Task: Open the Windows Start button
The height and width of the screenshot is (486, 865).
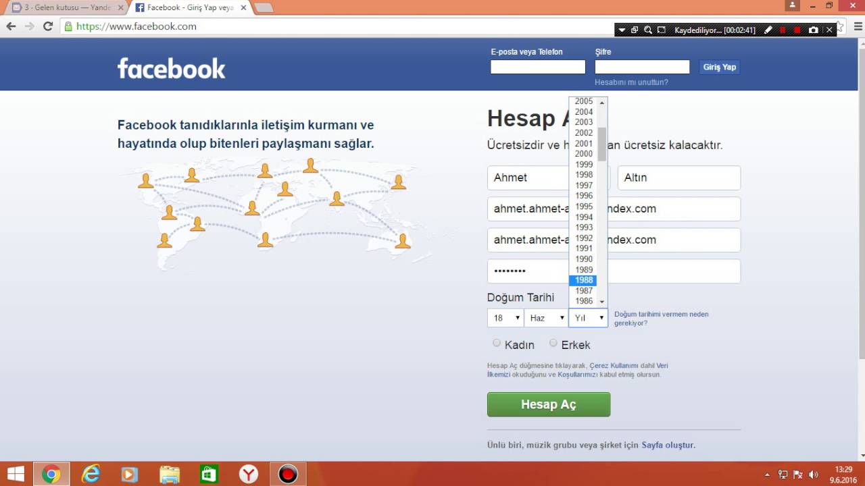Action: [x=16, y=475]
